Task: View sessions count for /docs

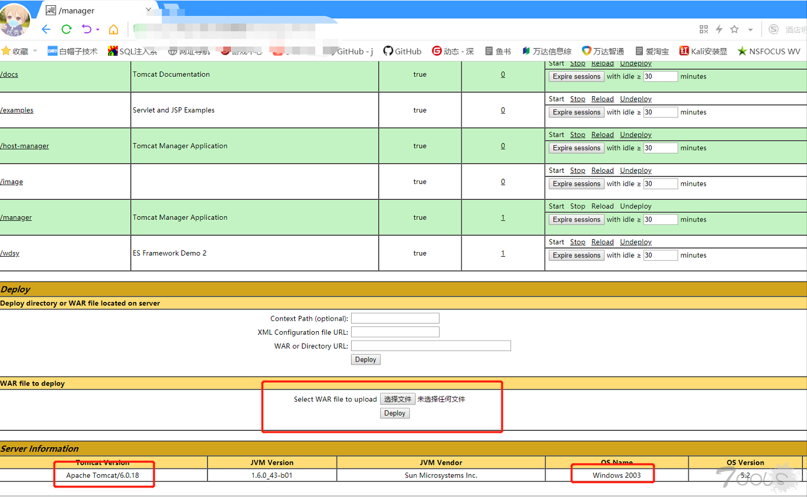Action: (x=503, y=74)
